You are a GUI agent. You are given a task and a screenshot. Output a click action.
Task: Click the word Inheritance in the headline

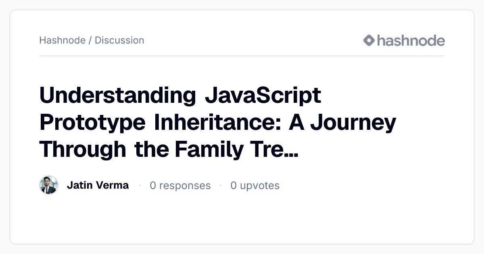click(217, 122)
